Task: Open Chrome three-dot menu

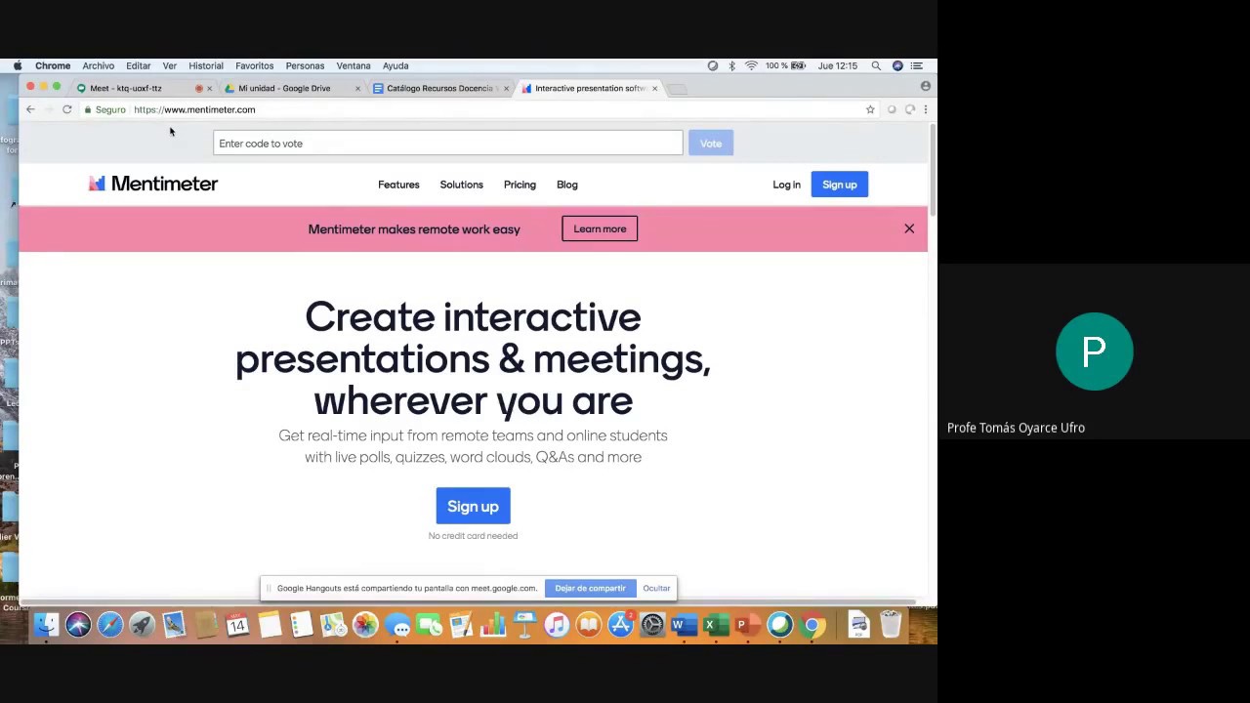Action: pos(926,109)
